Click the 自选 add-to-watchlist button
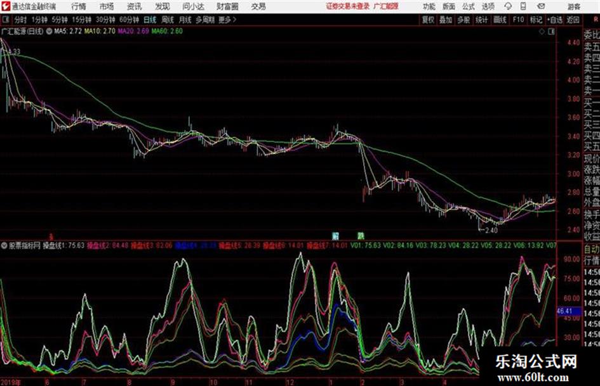600x386 pixels. coord(554,20)
